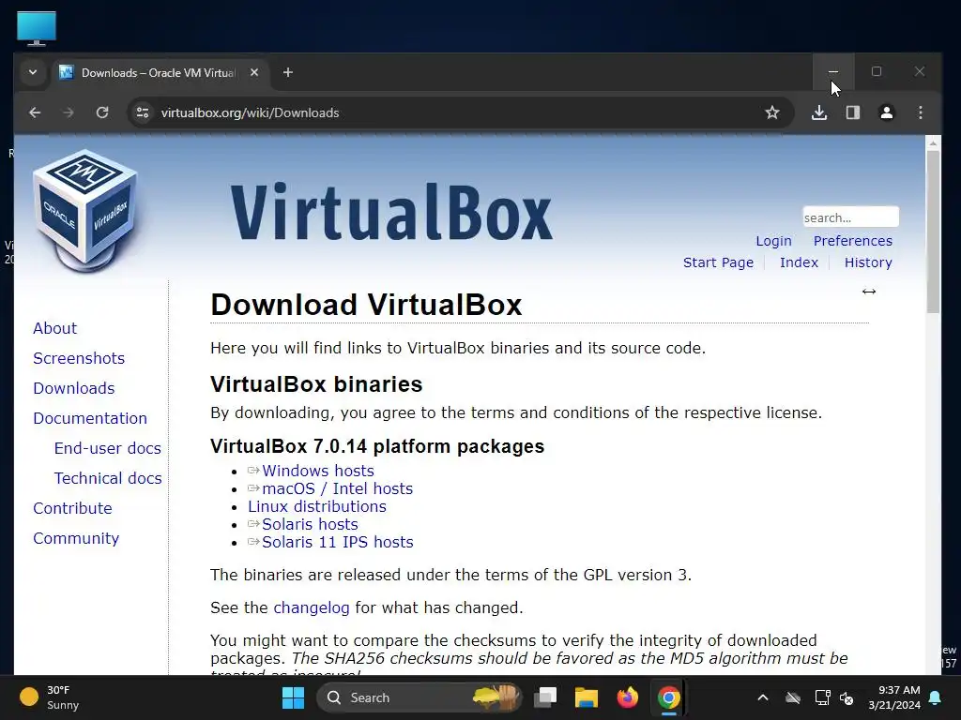Screen dimensions: 961x720
Task: Click the Chrome taskbar icon
Action: tap(668, 697)
